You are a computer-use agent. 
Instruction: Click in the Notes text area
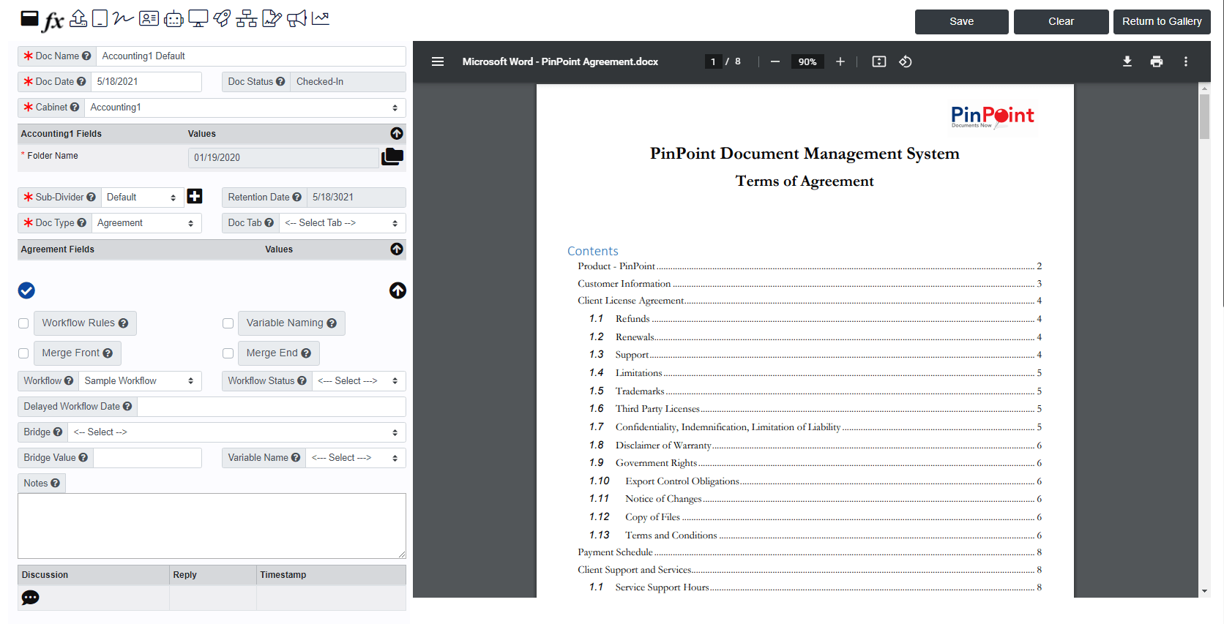click(x=212, y=526)
